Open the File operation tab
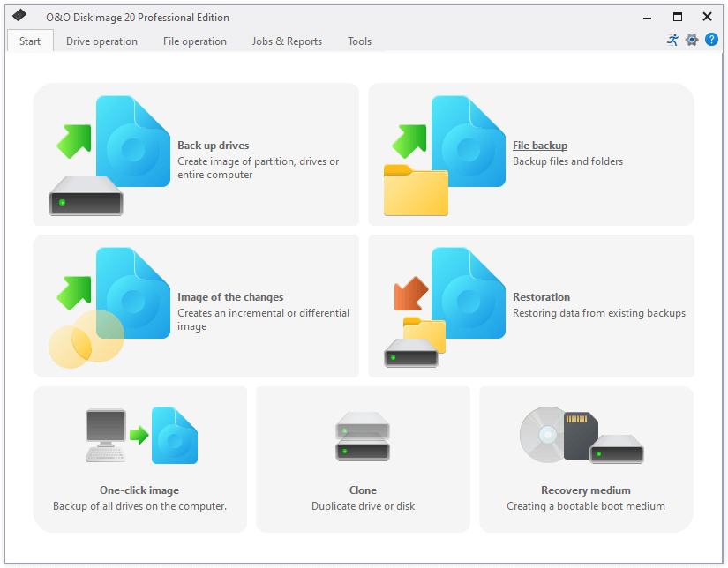The width and height of the screenshot is (728, 568). tap(195, 41)
